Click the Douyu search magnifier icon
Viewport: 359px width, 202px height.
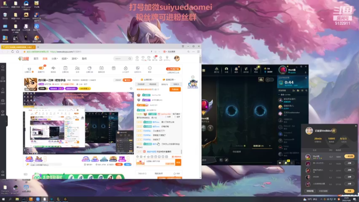(130, 59)
